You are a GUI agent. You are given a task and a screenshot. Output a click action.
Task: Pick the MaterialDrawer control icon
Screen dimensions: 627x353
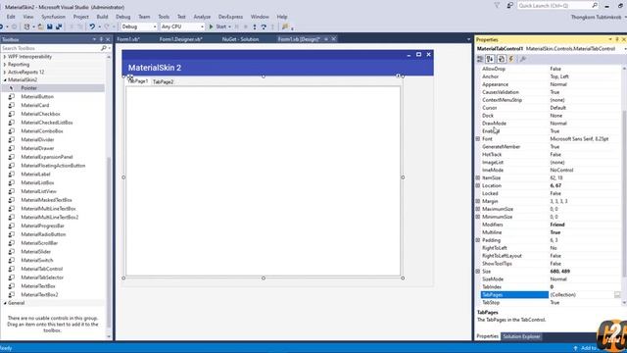[x=12, y=148]
